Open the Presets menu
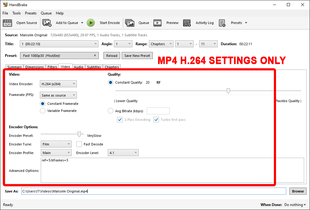310x210 pixels. click(31, 13)
